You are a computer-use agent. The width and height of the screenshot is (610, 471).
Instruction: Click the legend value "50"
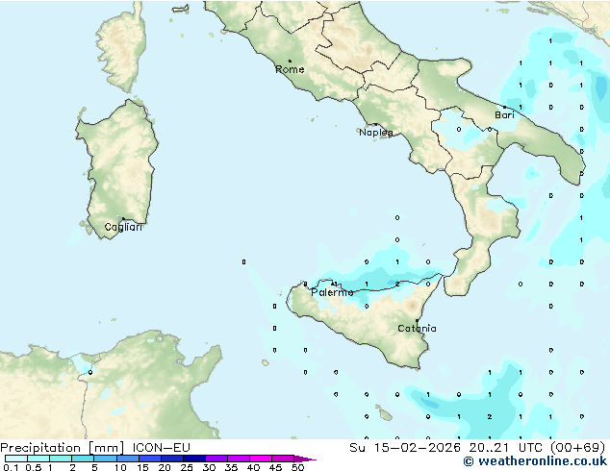[297, 467]
